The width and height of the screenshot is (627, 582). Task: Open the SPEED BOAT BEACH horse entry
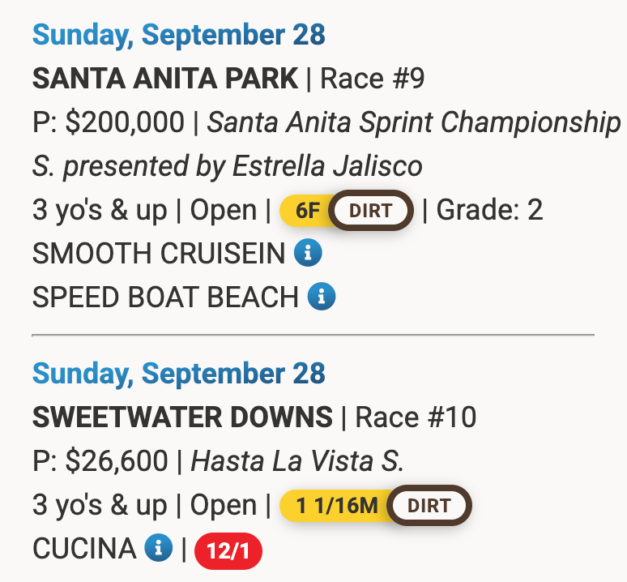tap(165, 297)
